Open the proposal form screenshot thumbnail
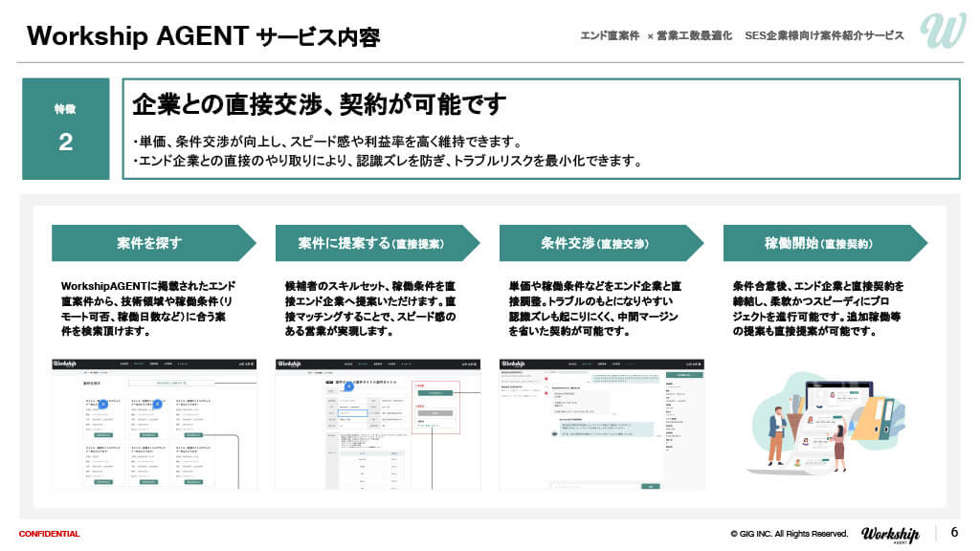This screenshot has width=980, height=551. point(377,424)
